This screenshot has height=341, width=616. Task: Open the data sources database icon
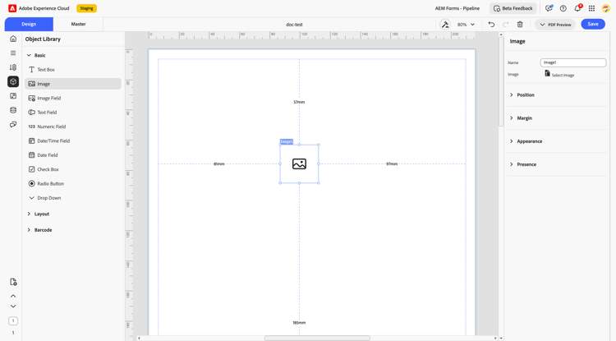tap(13, 110)
